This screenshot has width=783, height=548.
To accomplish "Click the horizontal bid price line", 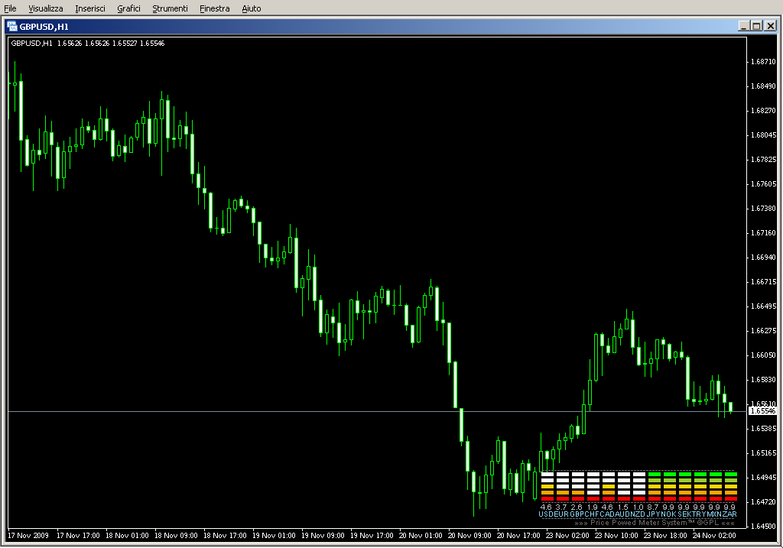I will pyautogui.click(x=378, y=411).
